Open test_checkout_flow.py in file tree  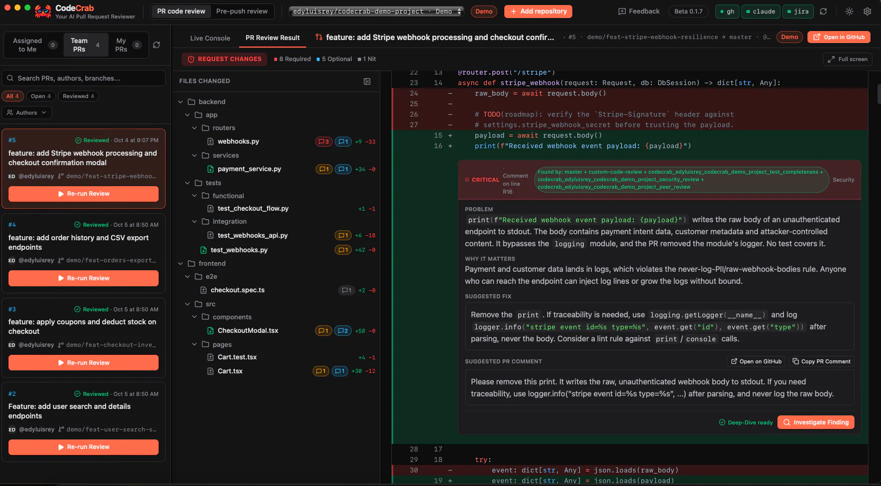tap(253, 209)
